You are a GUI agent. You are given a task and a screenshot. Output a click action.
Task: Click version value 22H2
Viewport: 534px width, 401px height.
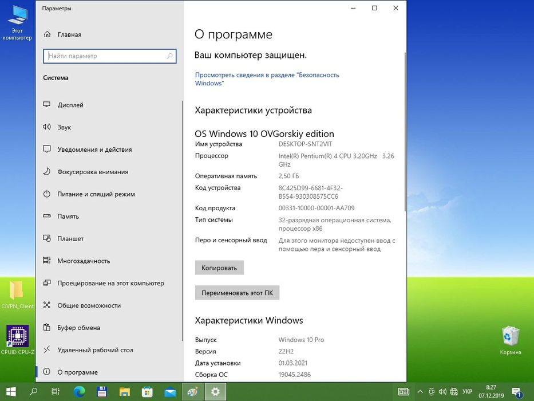pyautogui.click(x=286, y=351)
